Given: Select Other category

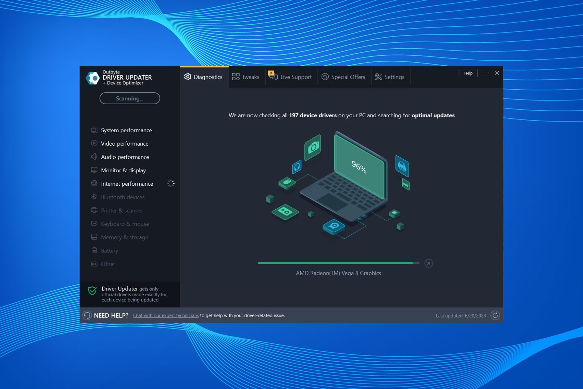Looking at the screenshot, I should tap(108, 264).
